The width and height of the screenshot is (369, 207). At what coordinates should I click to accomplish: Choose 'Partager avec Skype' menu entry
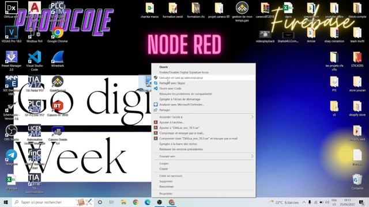pyautogui.click(x=204, y=83)
